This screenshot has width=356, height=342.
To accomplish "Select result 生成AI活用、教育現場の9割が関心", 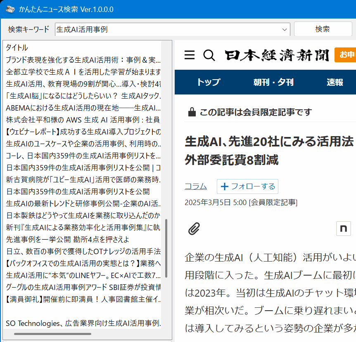I will (x=83, y=84).
